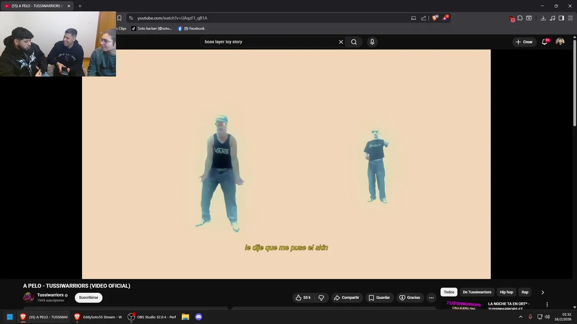
Task: Open the Tussiwarriors channel name link
Action: 50,295
